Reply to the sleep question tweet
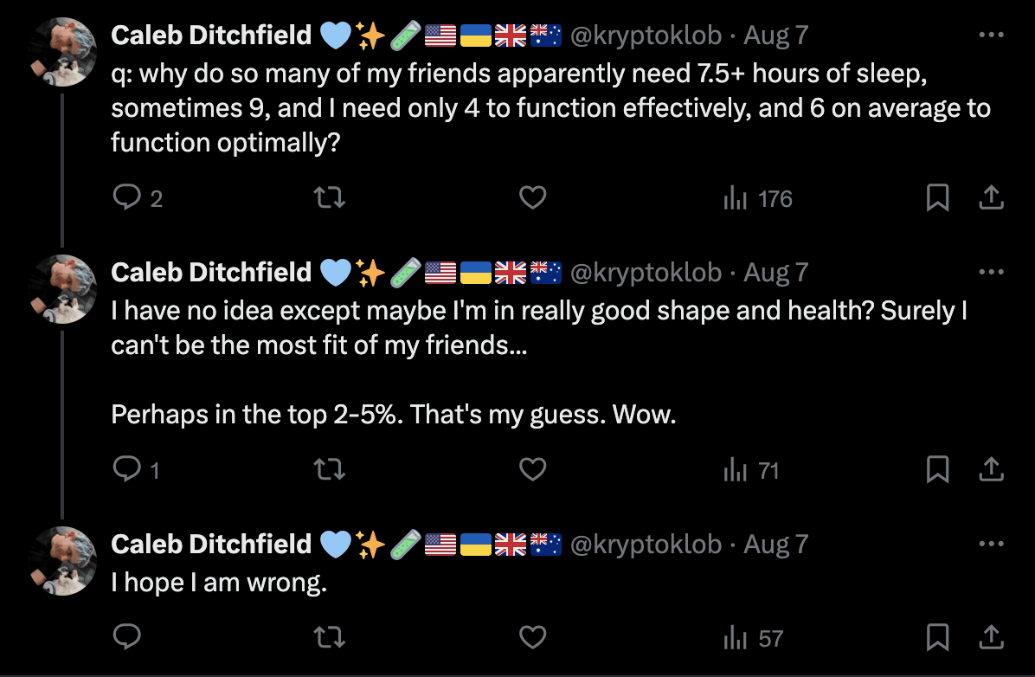Screen dimensions: 1035x677 tap(127, 199)
